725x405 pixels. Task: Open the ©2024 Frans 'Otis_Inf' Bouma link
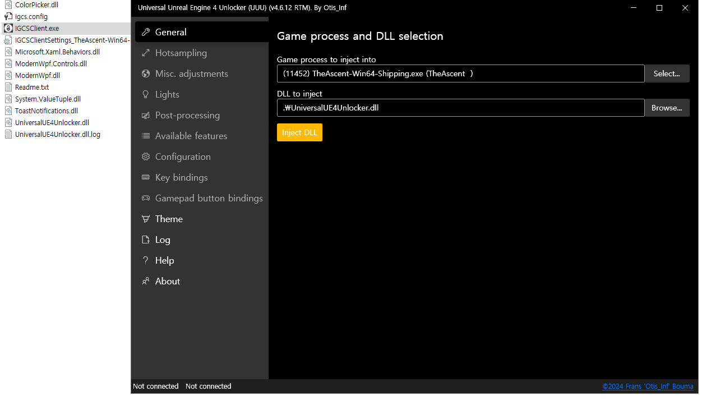(648, 386)
